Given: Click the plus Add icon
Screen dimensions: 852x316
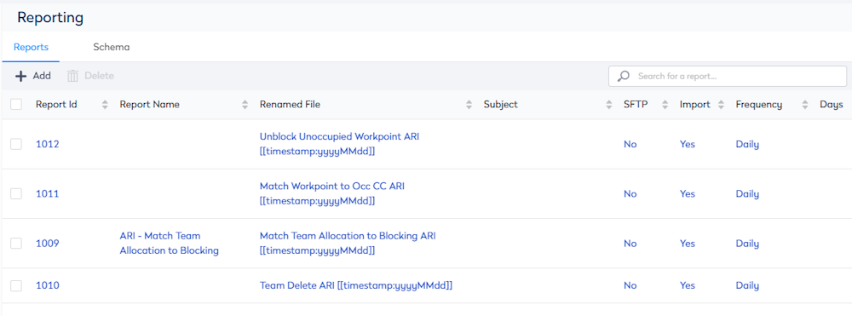Looking at the screenshot, I should (x=20, y=76).
